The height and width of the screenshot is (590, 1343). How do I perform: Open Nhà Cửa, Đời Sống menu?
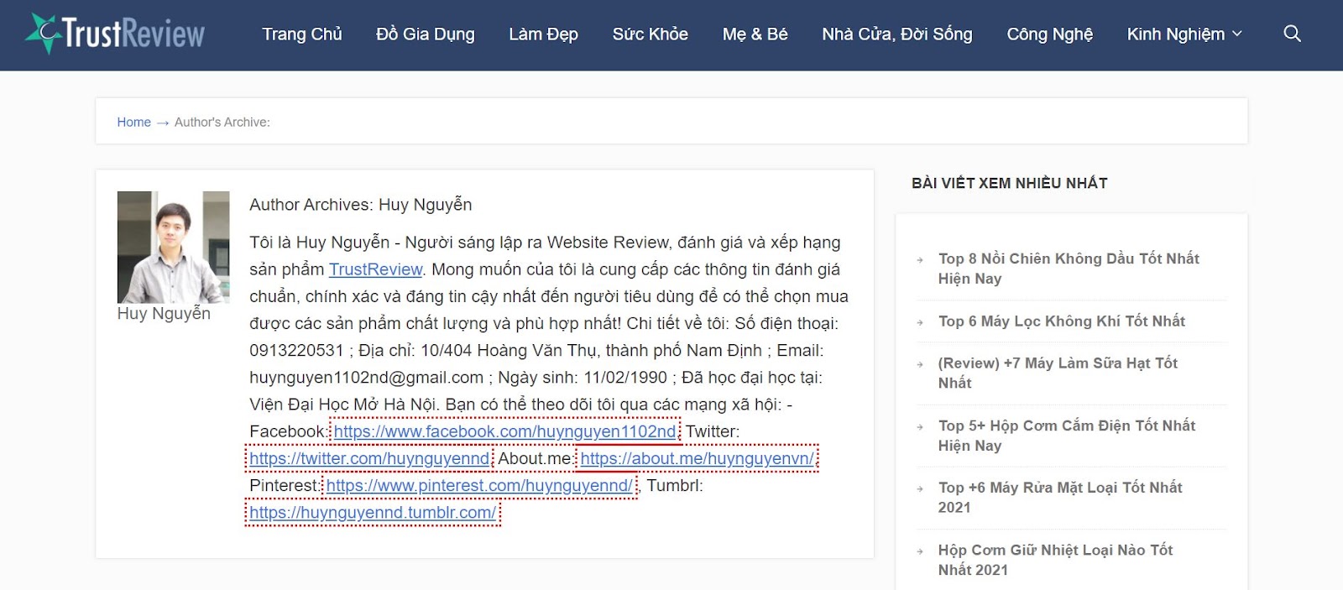click(897, 34)
